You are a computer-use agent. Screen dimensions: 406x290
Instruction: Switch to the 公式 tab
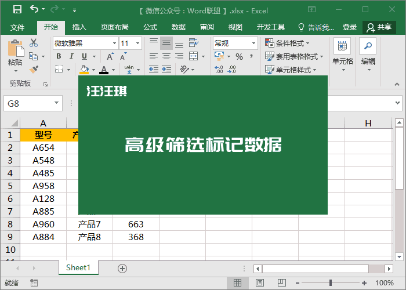[150, 27]
